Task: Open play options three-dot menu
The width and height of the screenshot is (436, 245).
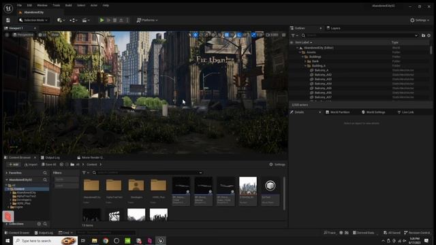Action: coord(127,20)
